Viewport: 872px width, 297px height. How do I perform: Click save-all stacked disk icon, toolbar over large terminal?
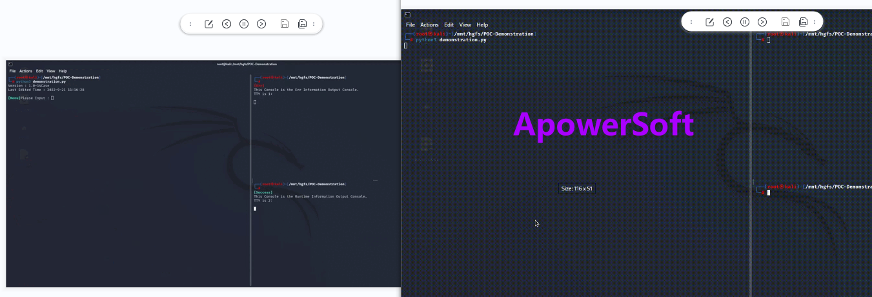coord(803,22)
